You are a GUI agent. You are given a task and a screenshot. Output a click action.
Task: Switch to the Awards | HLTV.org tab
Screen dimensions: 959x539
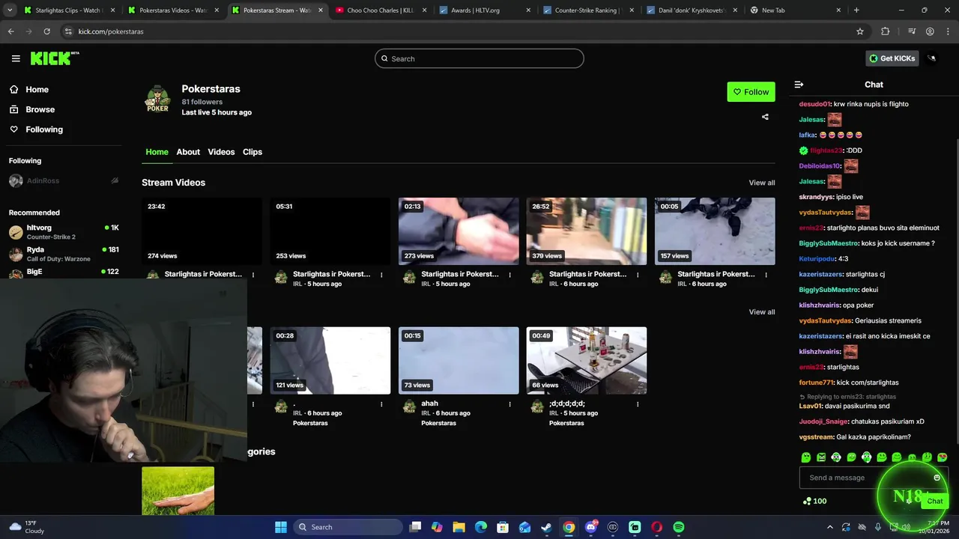(485, 10)
